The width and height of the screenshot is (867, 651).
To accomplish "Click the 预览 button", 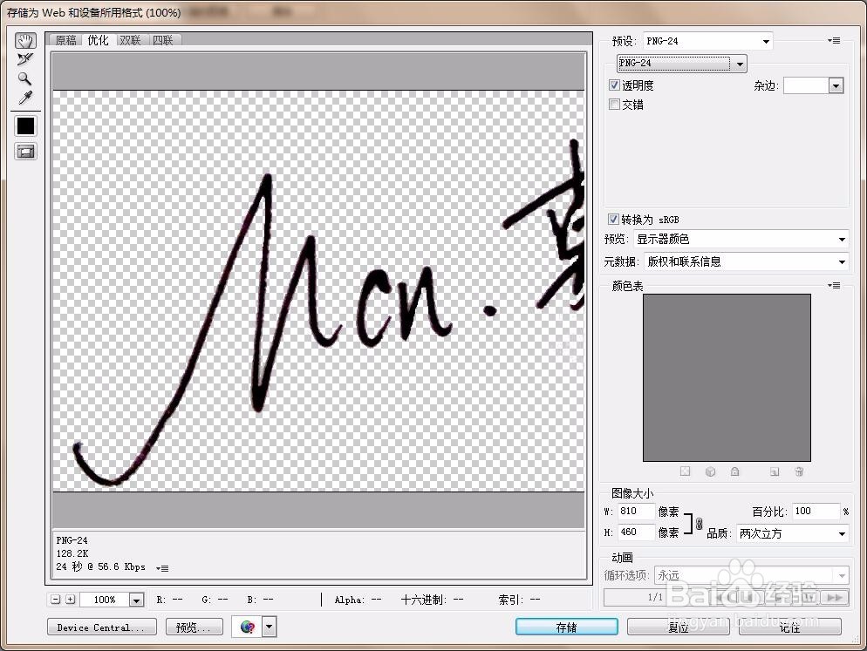I will [195, 627].
